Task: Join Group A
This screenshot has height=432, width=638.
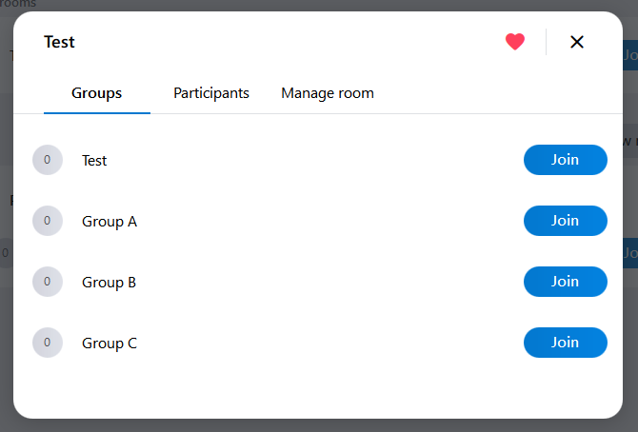Action: [x=565, y=221]
